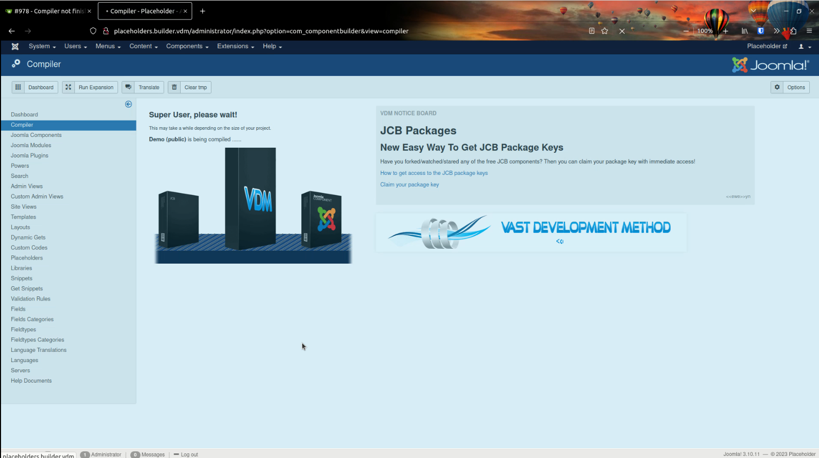This screenshot has height=458, width=819.
Task: Click the Run Expansion arrows icon
Action: 68,87
